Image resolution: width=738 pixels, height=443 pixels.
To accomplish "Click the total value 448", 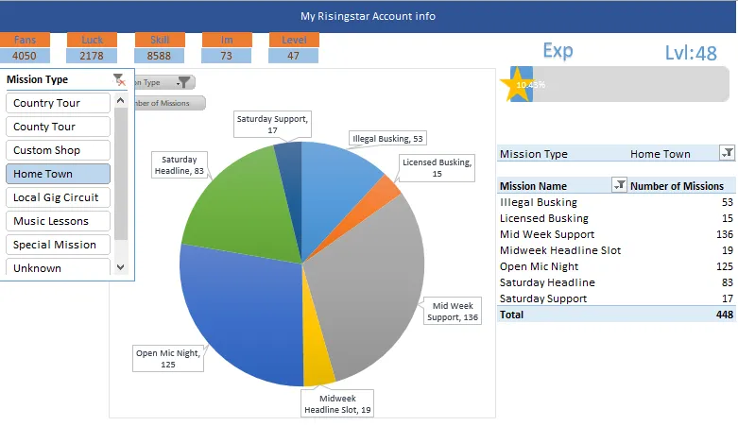I will (725, 315).
